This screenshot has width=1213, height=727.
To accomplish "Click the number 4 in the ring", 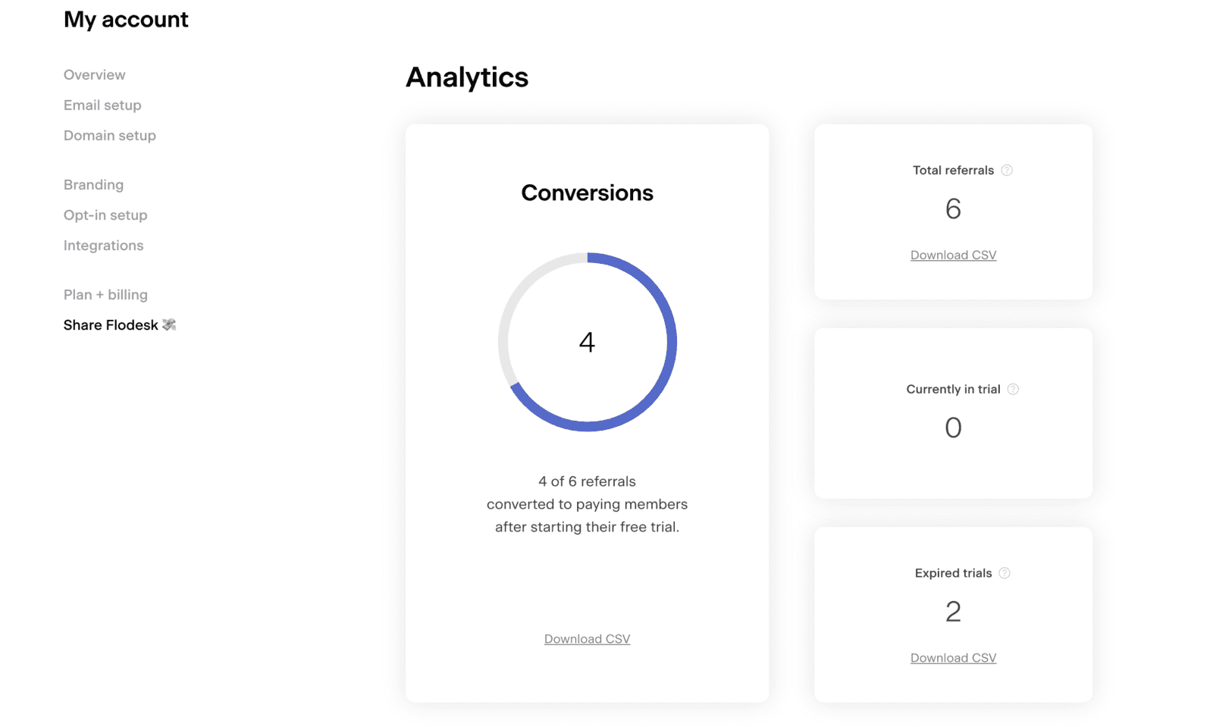I will pyautogui.click(x=587, y=343).
